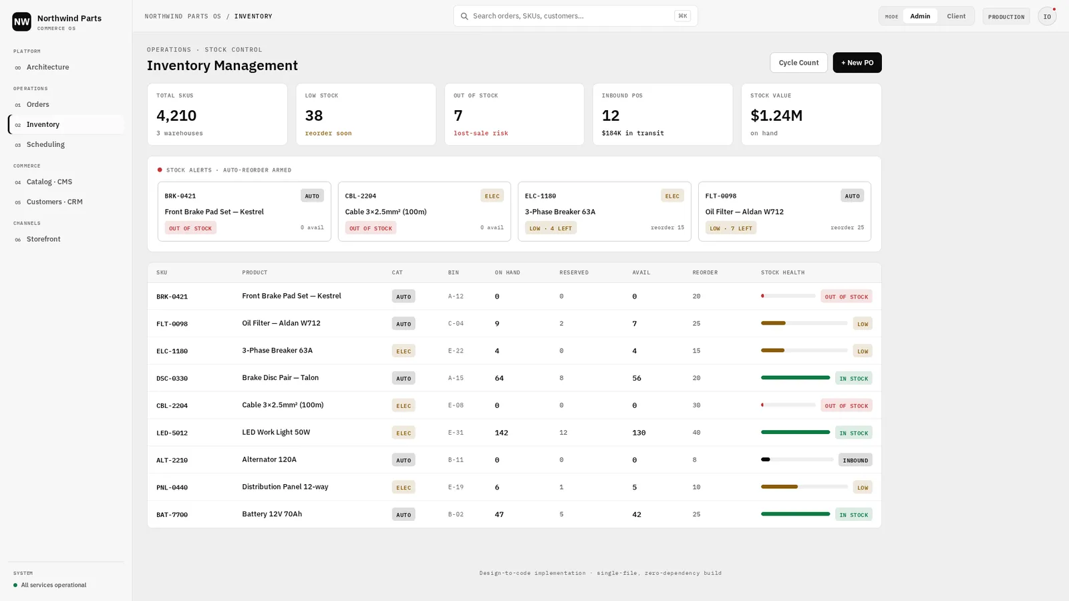This screenshot has height=601, width=1069.
Task: Click the ELEC tag in LED-5012 row
Action: pos(404,433)
